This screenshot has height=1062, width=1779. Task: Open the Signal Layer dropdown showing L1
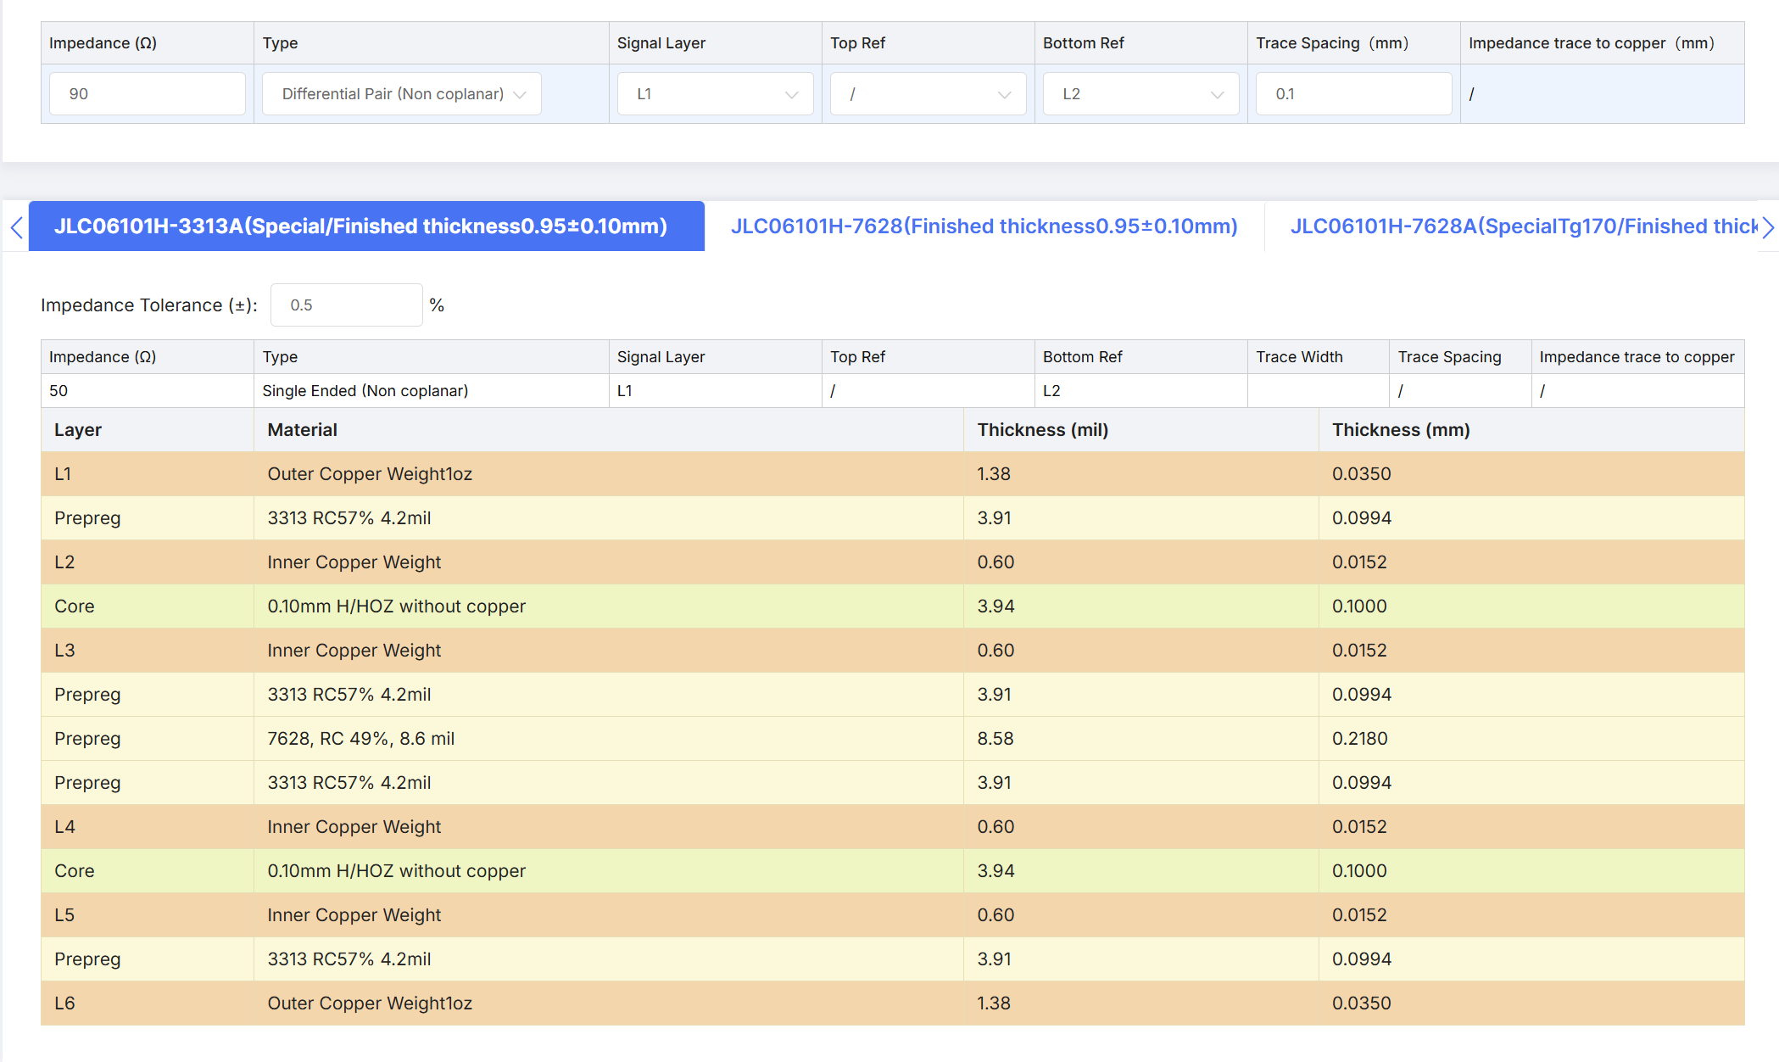pos(715,94)
